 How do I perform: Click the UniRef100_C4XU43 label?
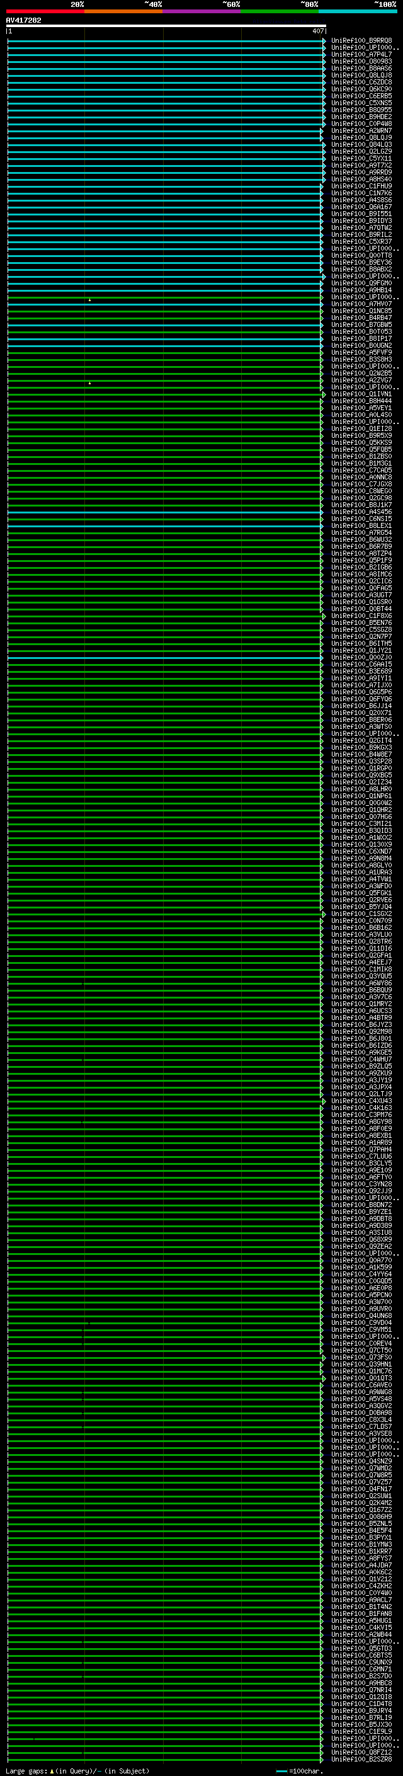361,1101
